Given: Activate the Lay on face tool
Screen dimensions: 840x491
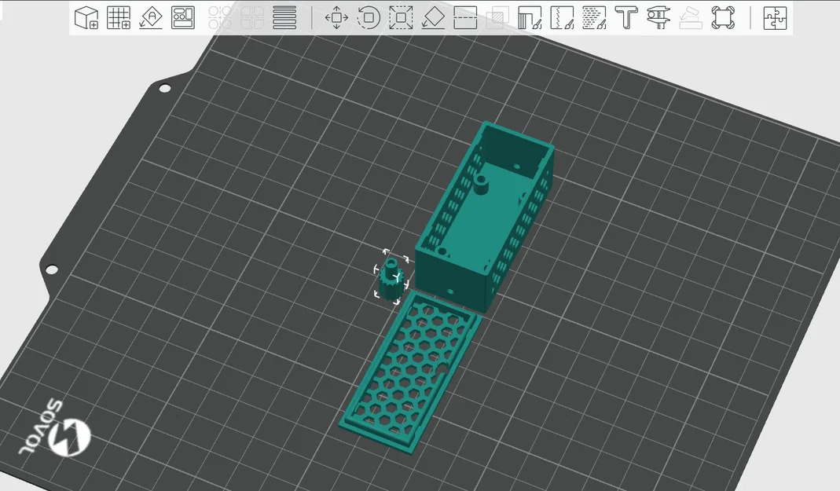Looking at the screenshot, I should pyautogui.click(x=433, y=17).
